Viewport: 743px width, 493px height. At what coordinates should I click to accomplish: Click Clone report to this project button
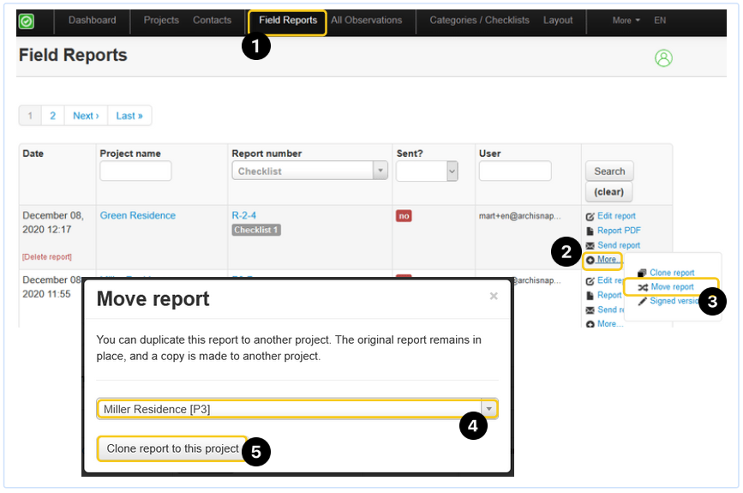click(172, 449)
